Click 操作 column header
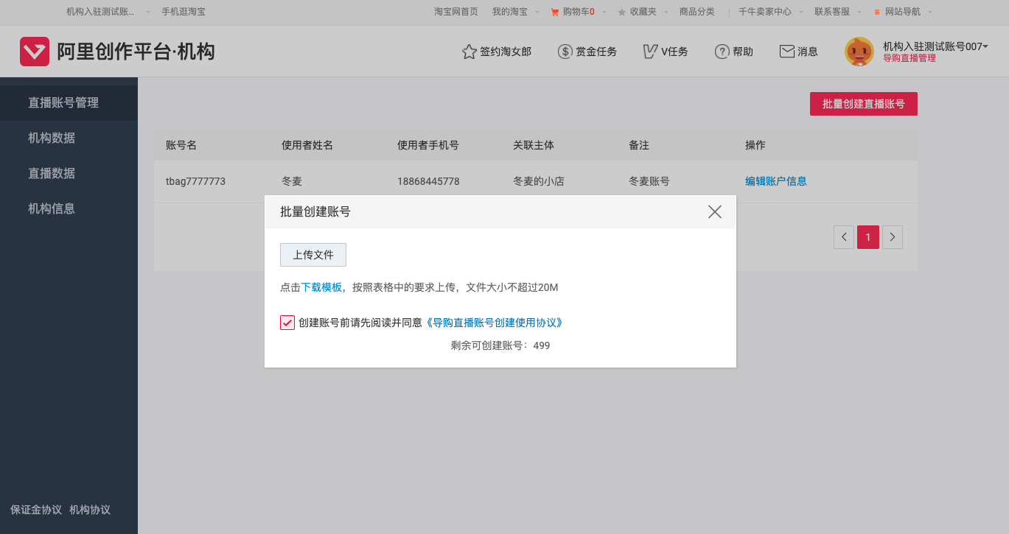The width and height of the screenshot is (1009, 534). point(755,146)
